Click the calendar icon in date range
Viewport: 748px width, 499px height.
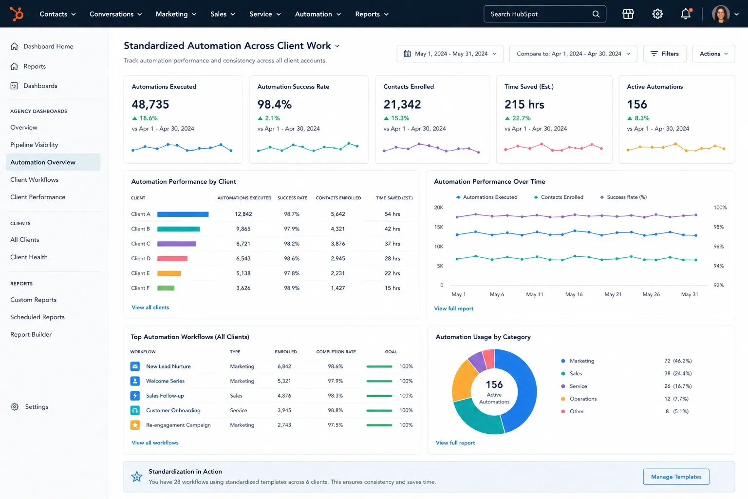coord(407,54)
